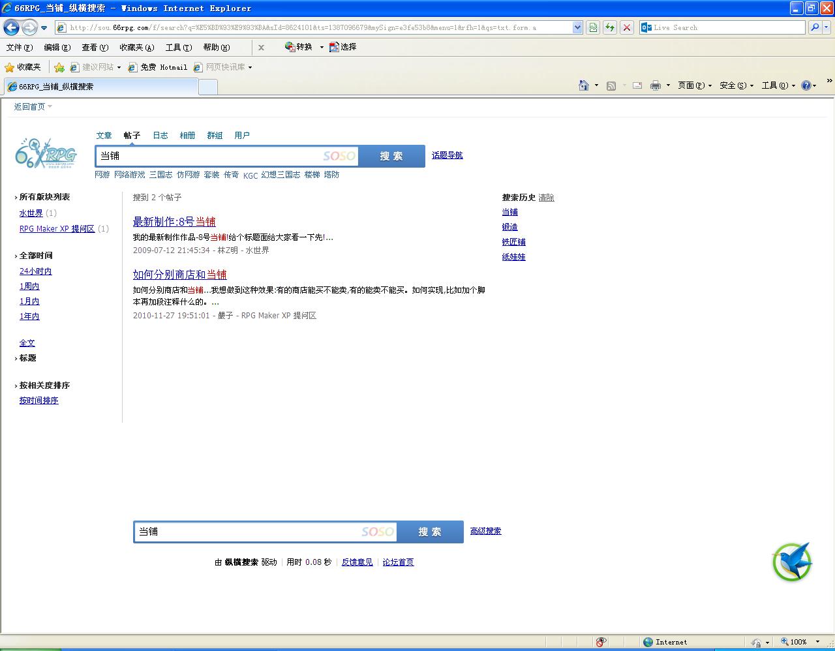Viewport: 835px width, 651px height.
Task: Close the toolbar with the gray X
Action: 261,47
